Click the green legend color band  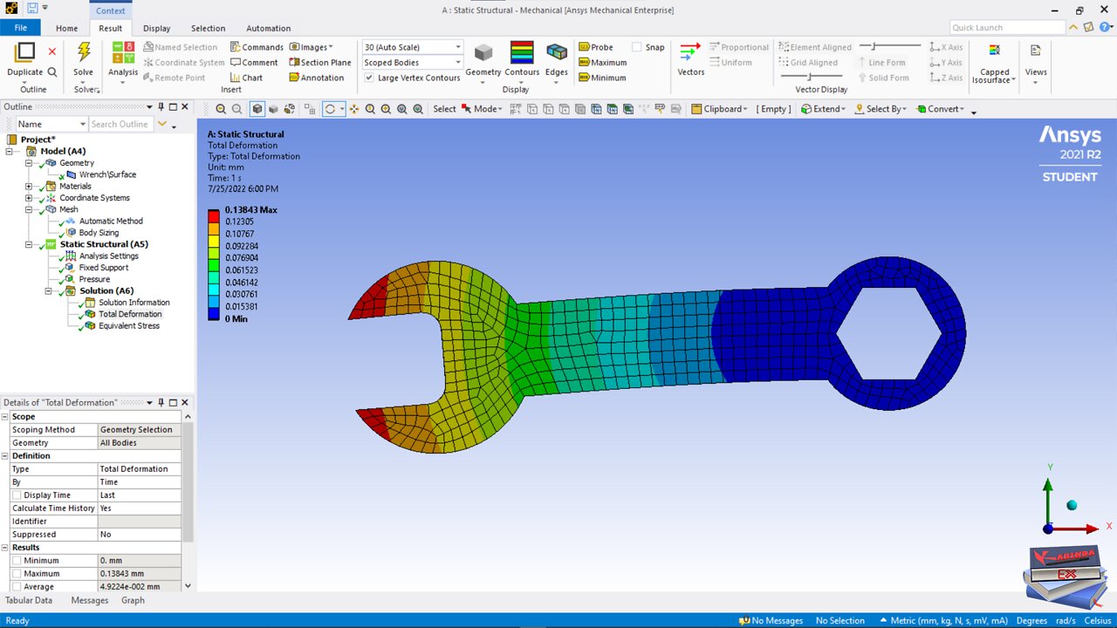coord(213,264)
